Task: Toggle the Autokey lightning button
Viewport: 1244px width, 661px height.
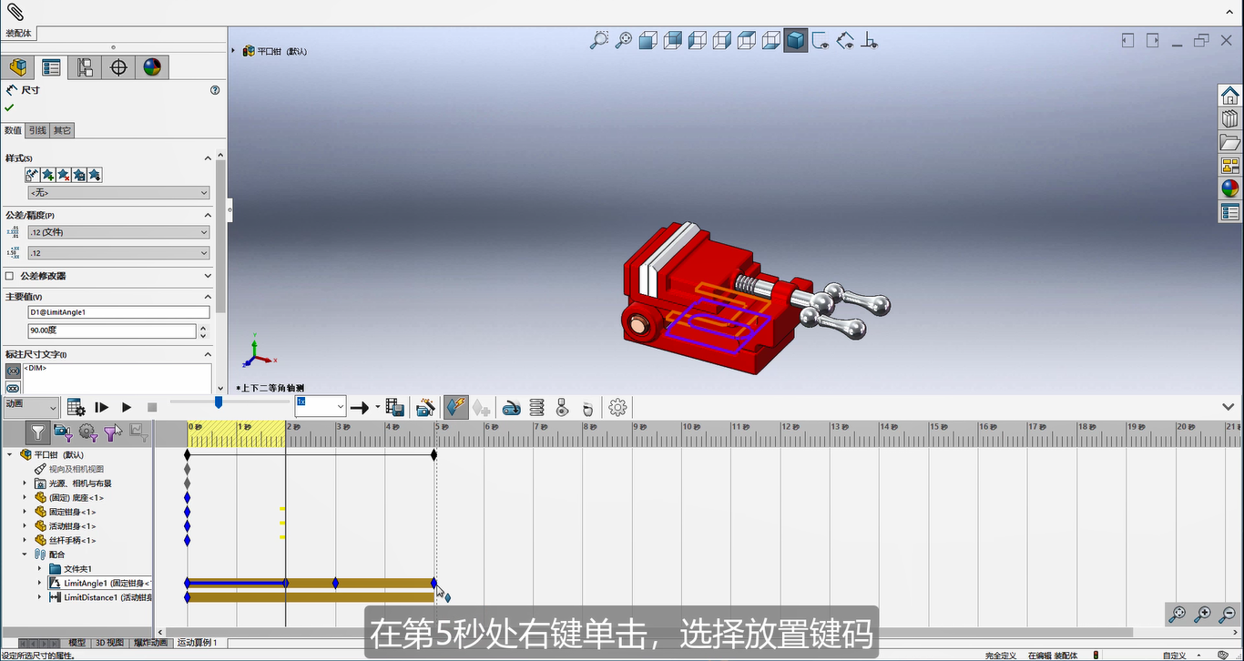Action: pos(455,407)
